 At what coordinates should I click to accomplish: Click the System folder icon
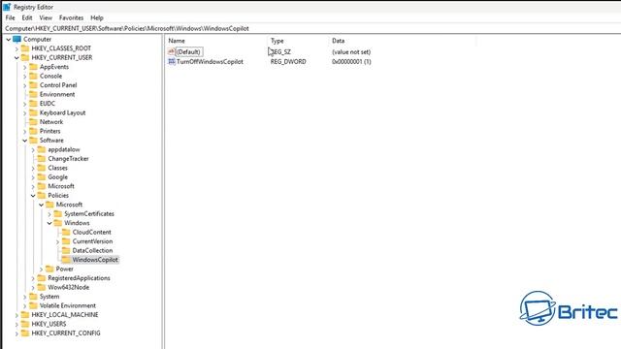click(34, 297)
